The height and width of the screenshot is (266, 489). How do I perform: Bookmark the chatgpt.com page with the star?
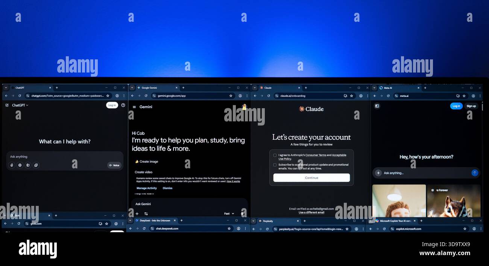click(108, 96)
